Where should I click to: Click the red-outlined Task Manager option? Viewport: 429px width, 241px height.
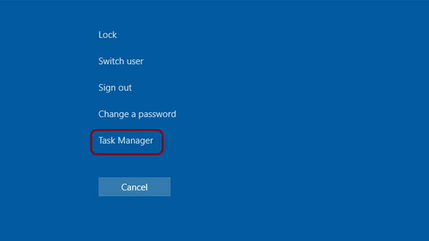126,141
